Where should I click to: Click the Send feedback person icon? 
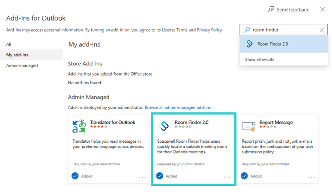pyautogui.click(x=271, y=9)
